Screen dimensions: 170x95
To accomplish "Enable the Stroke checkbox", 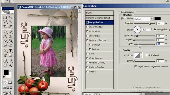I will click(87, 72).
